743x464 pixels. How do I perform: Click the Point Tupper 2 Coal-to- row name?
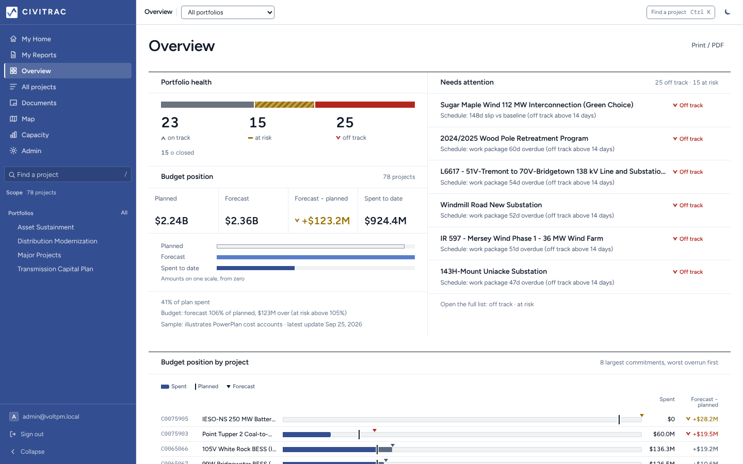tap(237, 434)
